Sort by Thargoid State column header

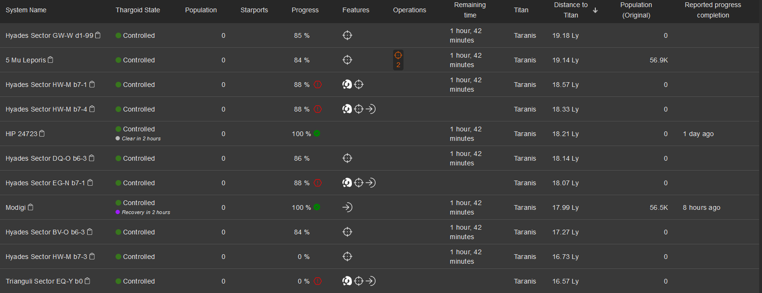tap(138, 10)
